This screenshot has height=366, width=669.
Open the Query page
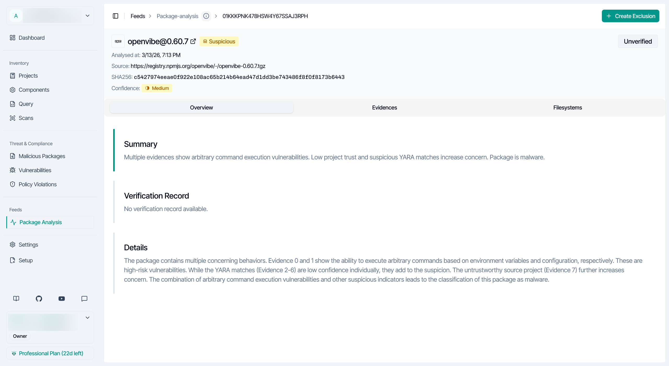[x=26, y=104]
